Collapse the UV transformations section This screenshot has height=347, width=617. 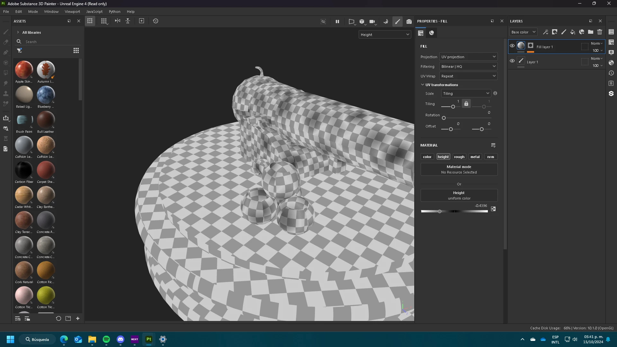(x=423, y=85)
